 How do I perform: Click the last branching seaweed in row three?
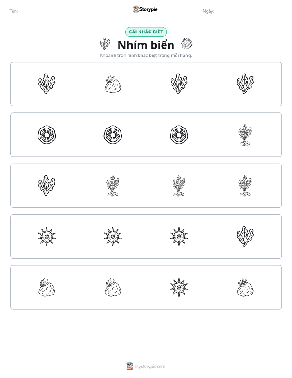point(245,186)
